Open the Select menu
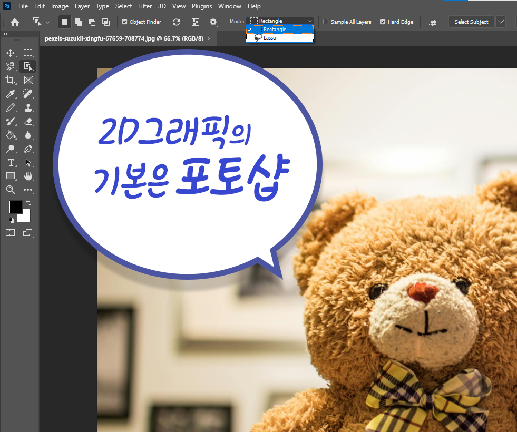Screen dimensions: 517x432 coord(124,6)
